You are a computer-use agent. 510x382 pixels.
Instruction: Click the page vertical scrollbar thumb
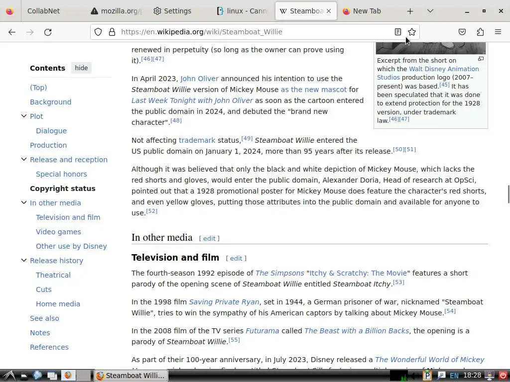509,194
